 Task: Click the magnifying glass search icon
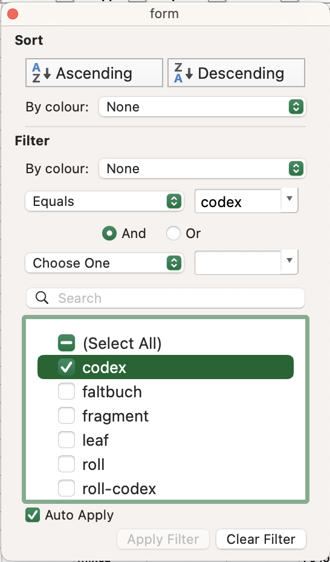point(42,298)
